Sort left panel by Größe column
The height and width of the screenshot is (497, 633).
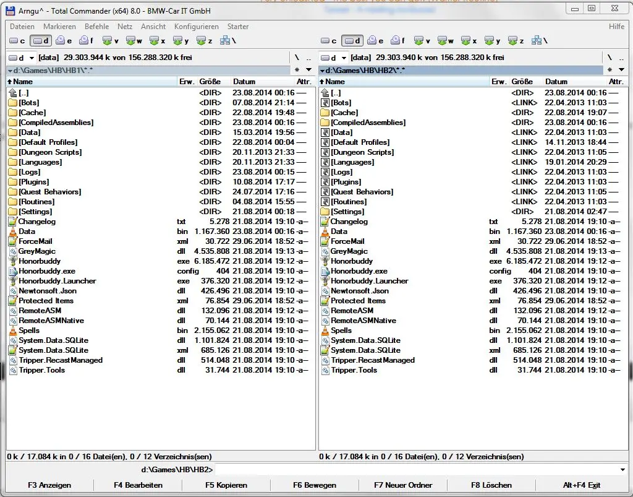(x=213, y=82)
